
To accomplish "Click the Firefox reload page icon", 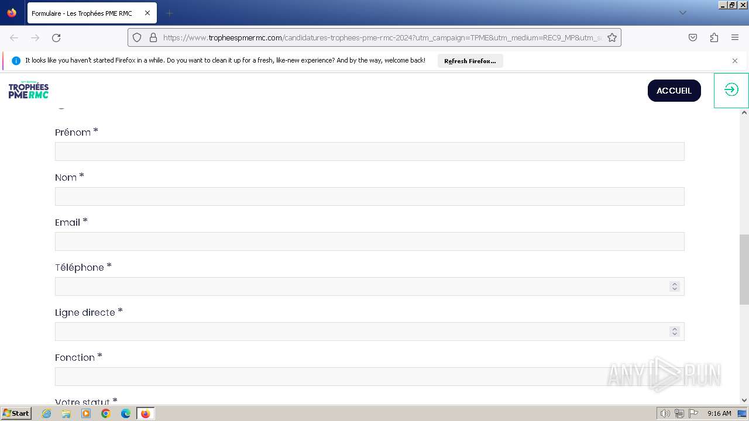I will [56, 37].
